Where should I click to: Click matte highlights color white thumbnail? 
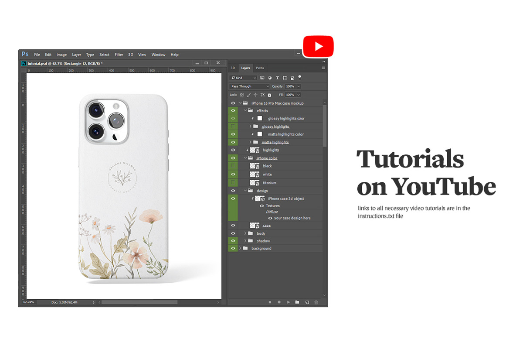tap(260, 134)
